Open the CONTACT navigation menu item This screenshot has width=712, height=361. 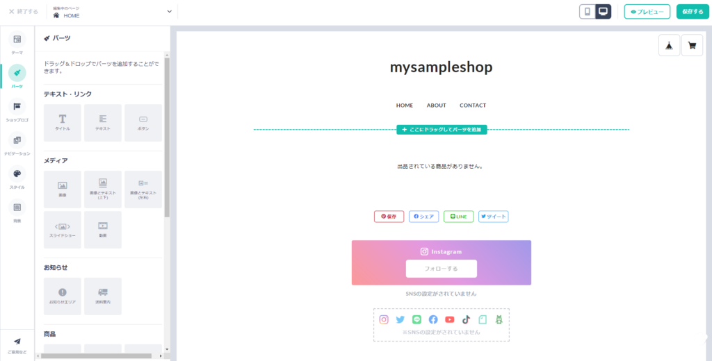click(473, 106)
